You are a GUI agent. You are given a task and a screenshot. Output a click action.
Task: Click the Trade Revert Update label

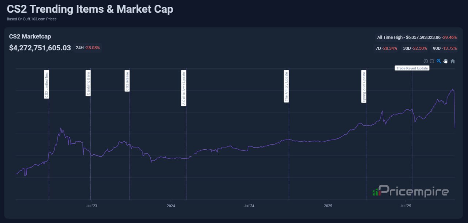(412, 68)
